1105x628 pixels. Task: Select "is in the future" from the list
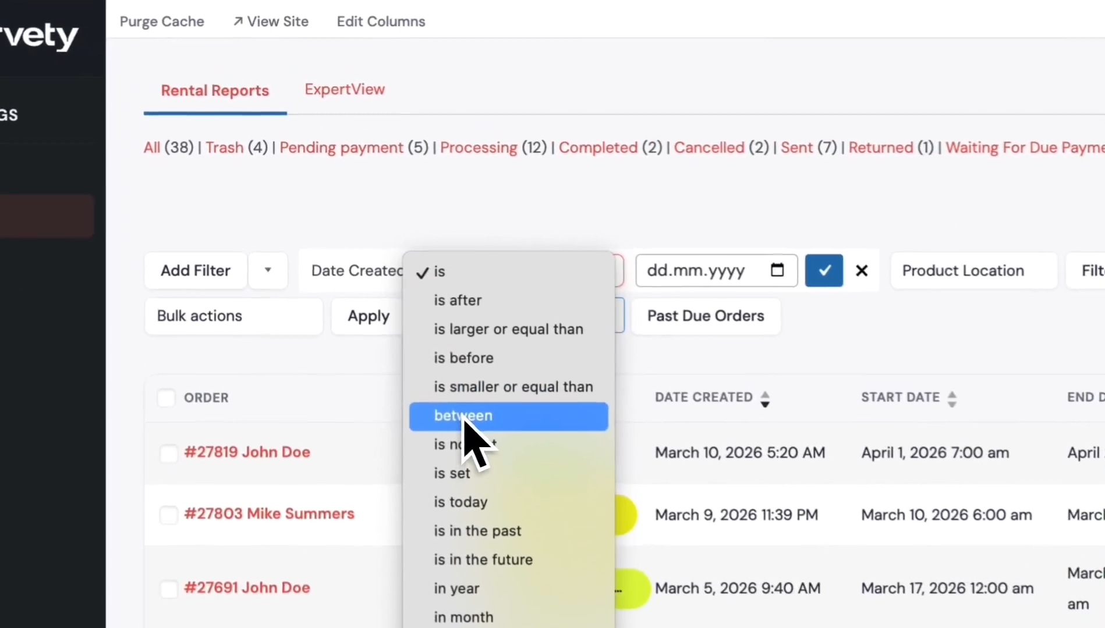click(483, 559)
